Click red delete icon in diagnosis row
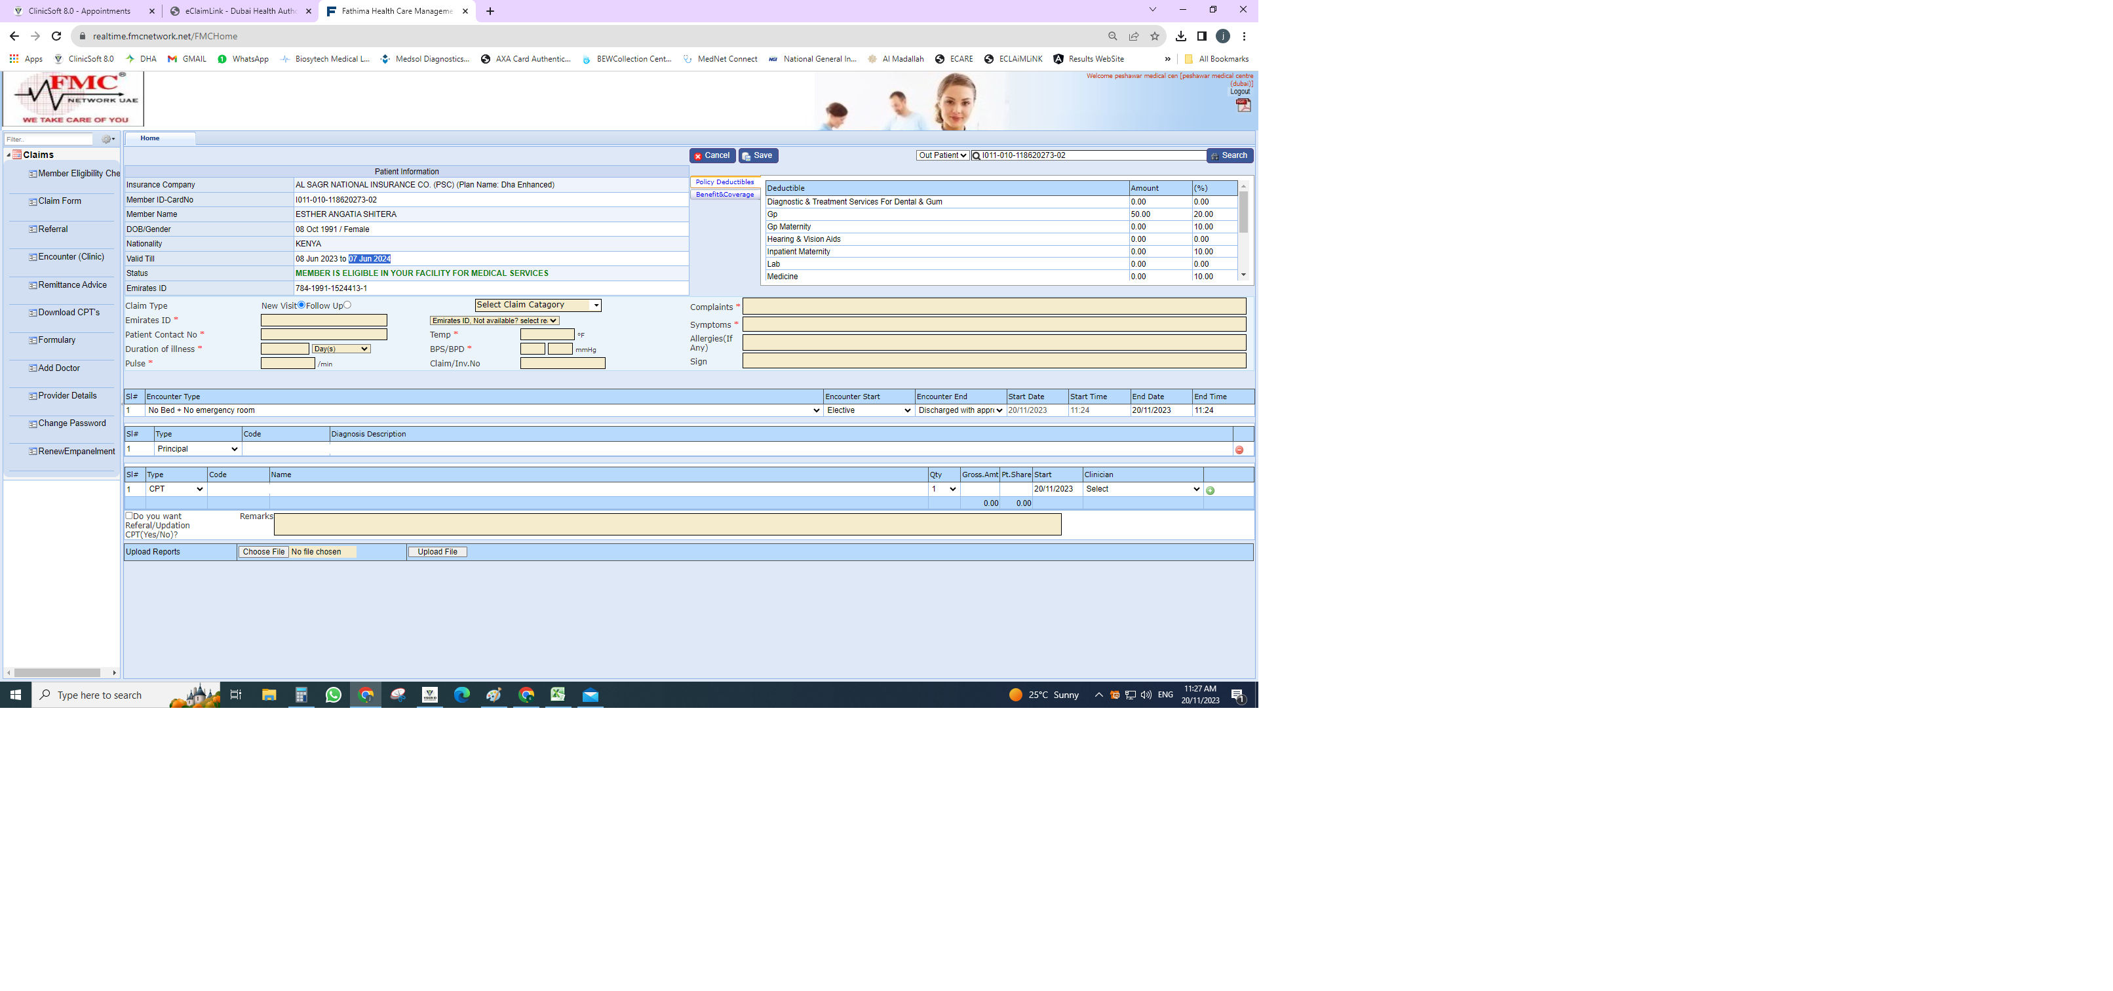The height and width of the screenshot is (991, 2113). tap(1239, 450)
